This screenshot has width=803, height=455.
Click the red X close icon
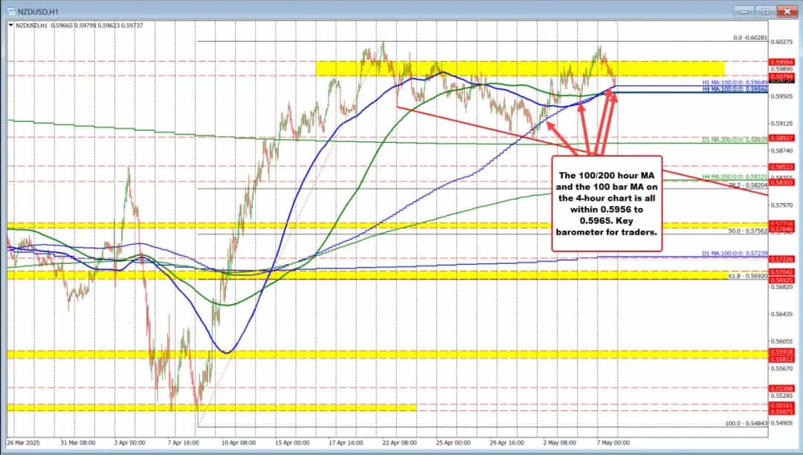pos(787,12)
